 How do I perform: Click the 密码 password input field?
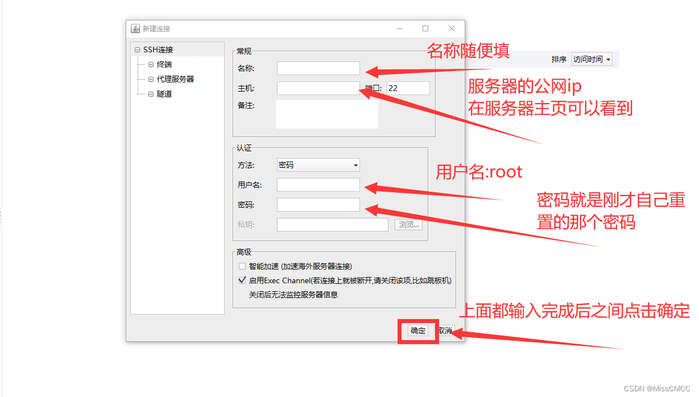click(318, 204)
